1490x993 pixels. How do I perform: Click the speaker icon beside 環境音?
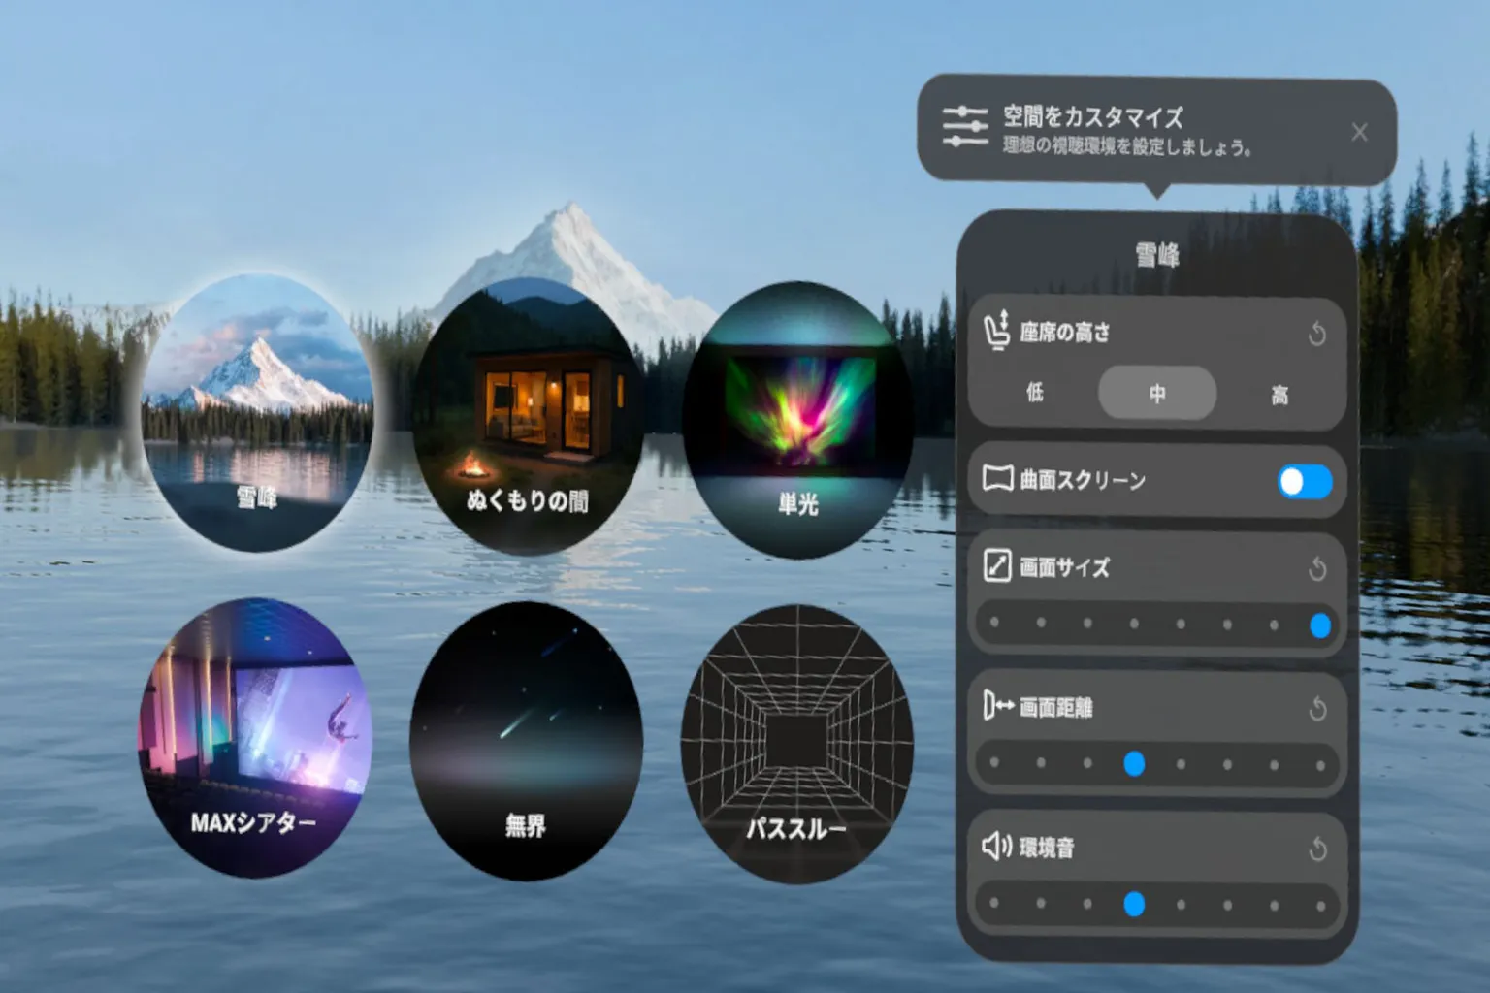click(997, 847)
